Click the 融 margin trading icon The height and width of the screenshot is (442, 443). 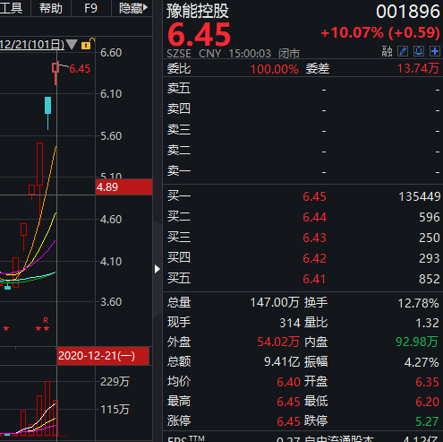click(x=387, y=51)
